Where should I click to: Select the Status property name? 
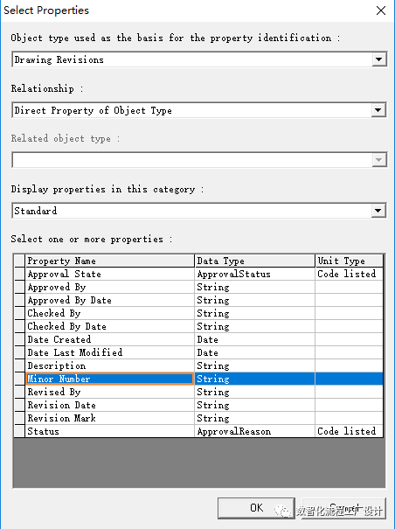tap(110, 431)
